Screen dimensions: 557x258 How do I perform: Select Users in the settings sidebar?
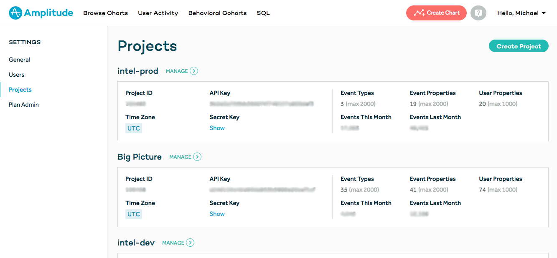[x=17, y=75]
